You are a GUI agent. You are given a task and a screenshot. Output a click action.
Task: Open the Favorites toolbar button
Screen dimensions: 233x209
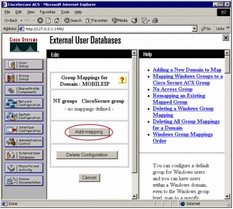97,21
